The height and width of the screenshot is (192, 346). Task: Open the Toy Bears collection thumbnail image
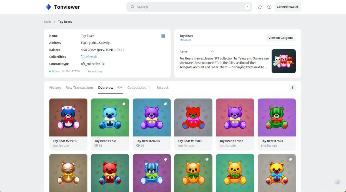(284, 61)
